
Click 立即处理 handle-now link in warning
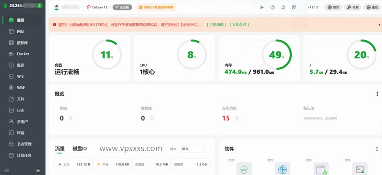(x=240, y=25)
